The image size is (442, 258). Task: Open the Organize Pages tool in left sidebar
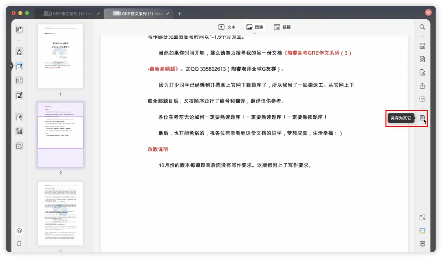(x=19, y=117)
